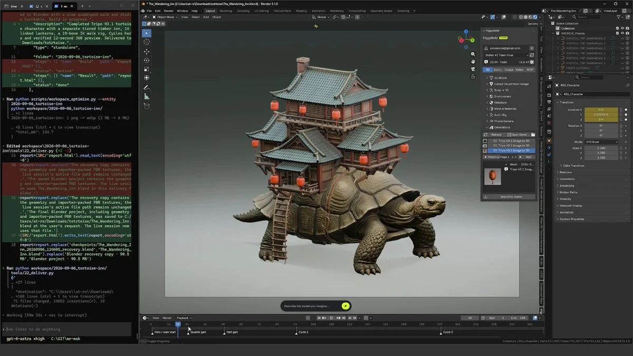The width and height of the screenshot is (633, 356).
Task: Toggle the auto keying record button
Action: tap(308, 318)
